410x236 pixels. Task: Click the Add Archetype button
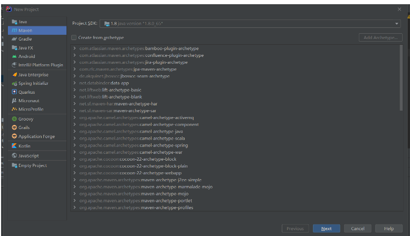380,37
